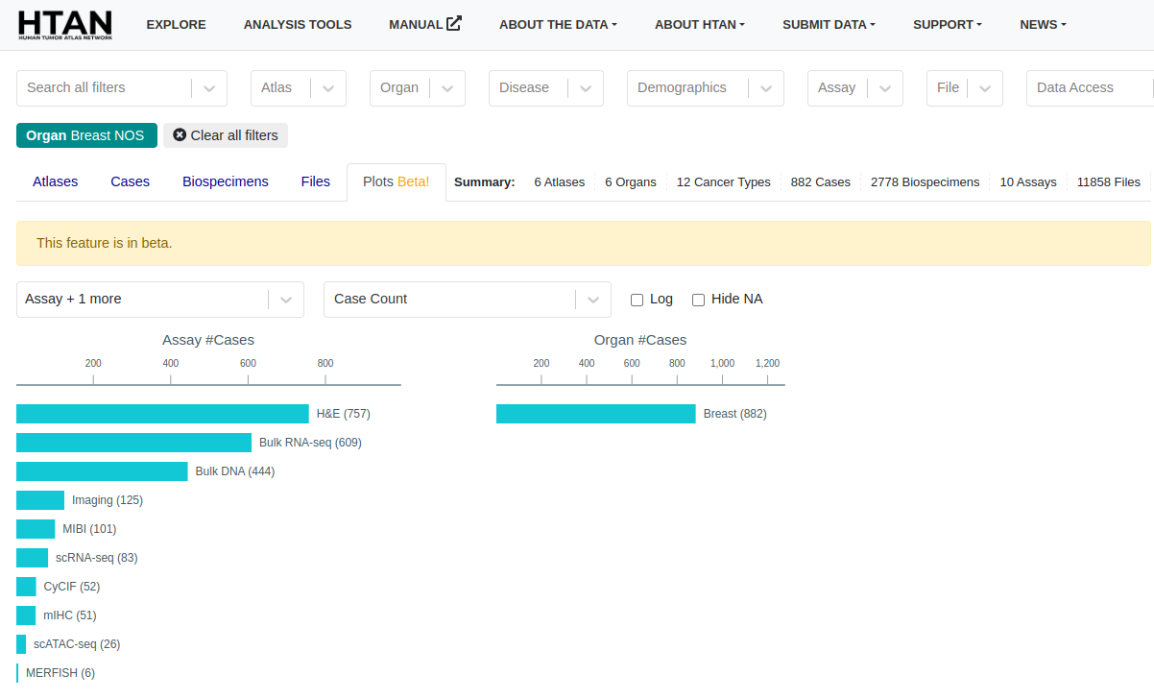Click the Clear all filters button
Screen dimensions: 1154x699
pos(226,134)
